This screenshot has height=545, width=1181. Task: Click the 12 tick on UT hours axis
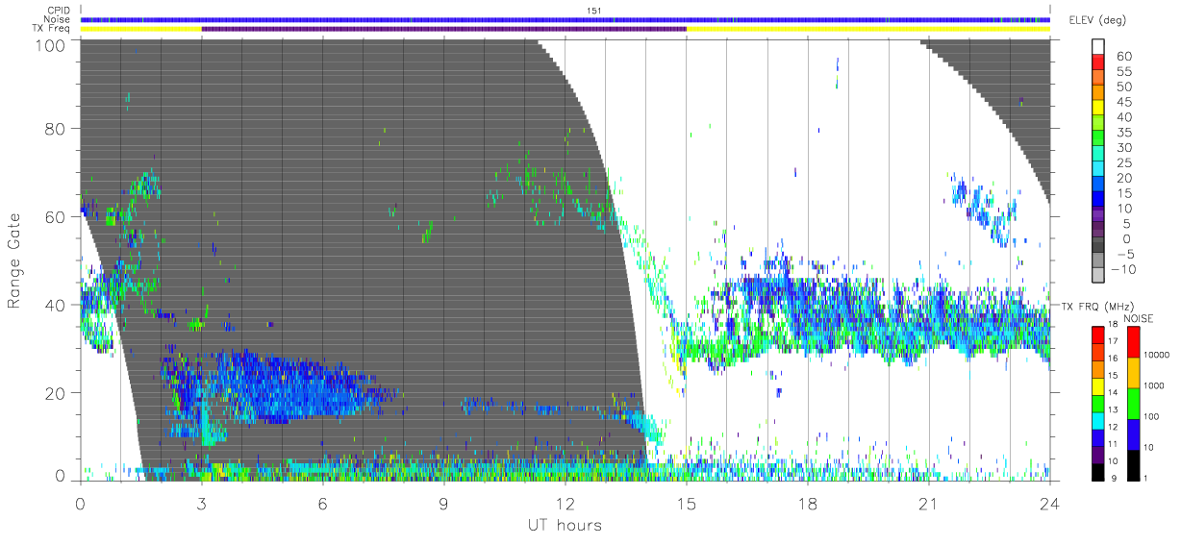pos(565,503)
